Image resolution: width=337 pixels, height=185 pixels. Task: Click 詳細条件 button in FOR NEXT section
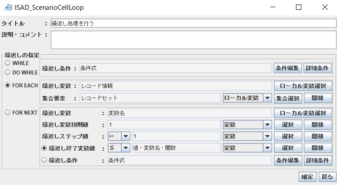318,160
